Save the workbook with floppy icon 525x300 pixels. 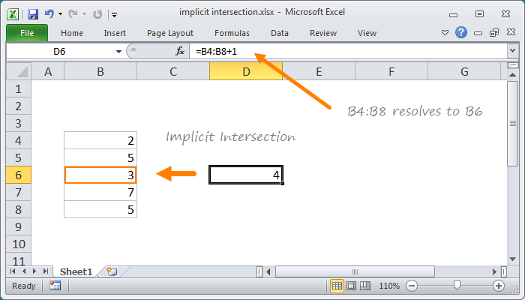tap(33, 14)
